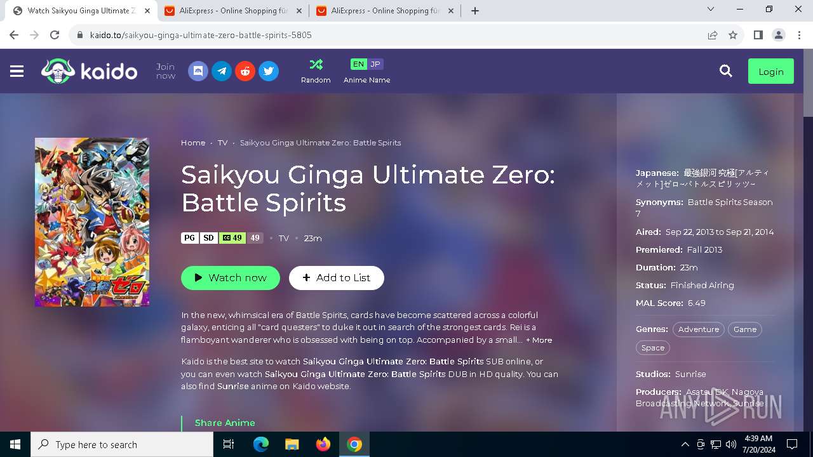Image resolution: width=813 pixels, height=457 pixels.
Task: Open File Explorer from taskbar
Action: pyautogui.click(x=292, y=444)
